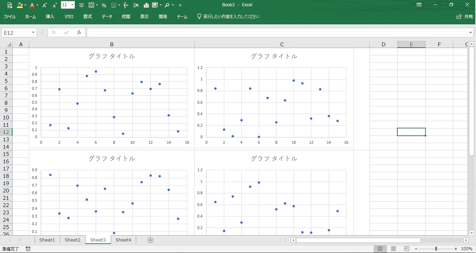Image resolution: width=476 pixels, height=253 pixels.
Task: Switch to Sheet4 tab
Action: point(123,240)
